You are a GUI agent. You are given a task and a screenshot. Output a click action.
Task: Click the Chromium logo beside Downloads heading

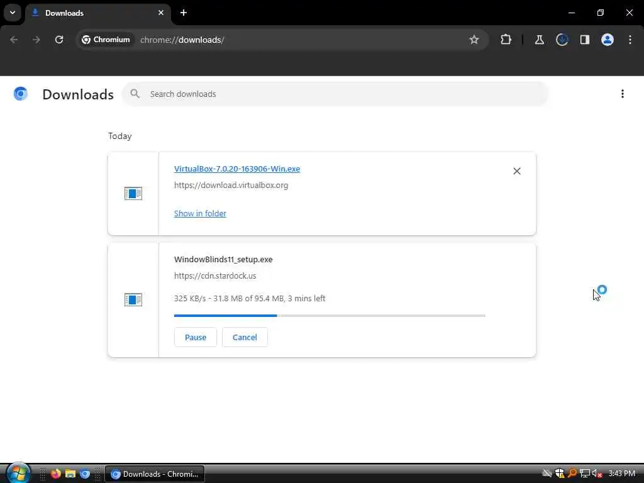tap(21, 94)
